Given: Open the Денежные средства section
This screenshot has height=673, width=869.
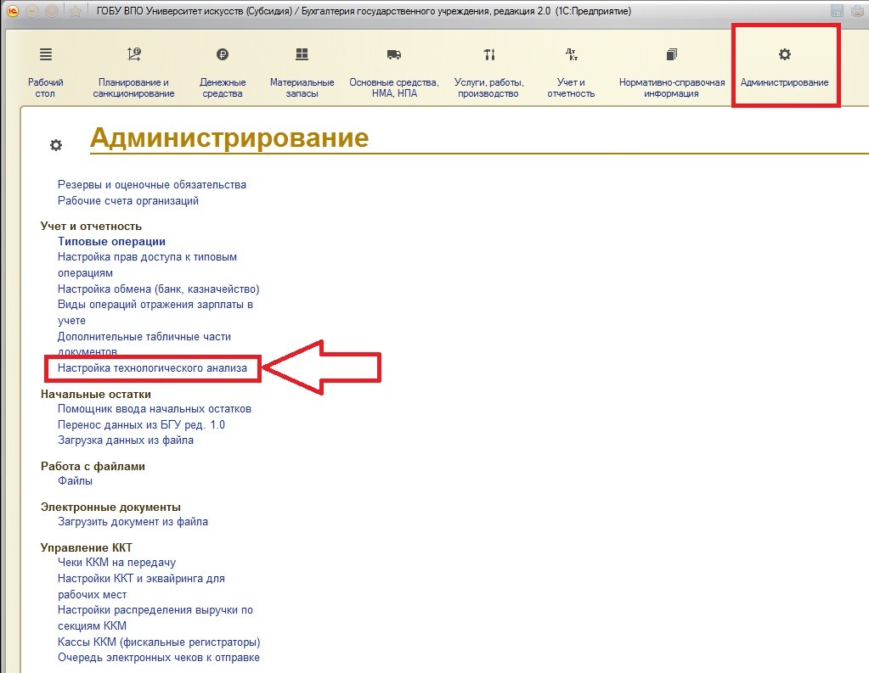Looking at the screenshot, I should click(223, 72).
